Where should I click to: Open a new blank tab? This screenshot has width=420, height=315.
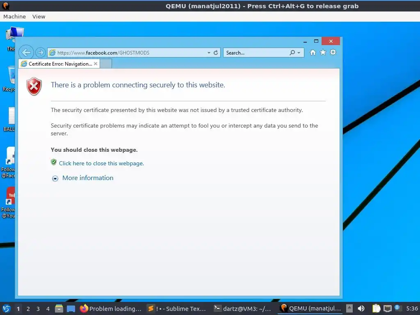click(x=106, y=64)
